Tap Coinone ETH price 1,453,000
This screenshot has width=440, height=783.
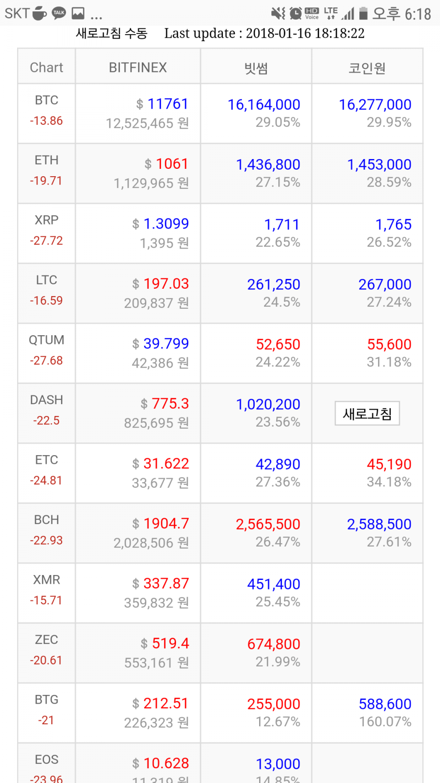(379, 164)
